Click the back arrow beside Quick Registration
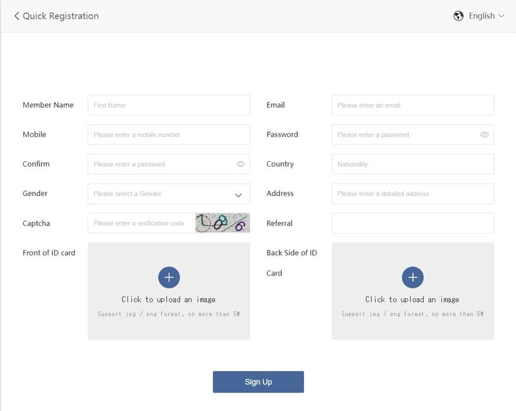The width and height of the screenshot is (516, 411). pyautogui.click(x=17, y=15)
